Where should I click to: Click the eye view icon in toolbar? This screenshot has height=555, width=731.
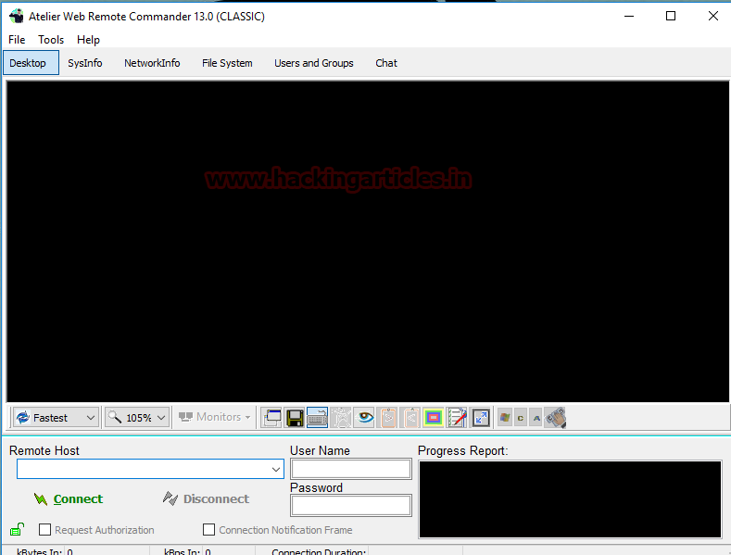(x=365, y=418)
